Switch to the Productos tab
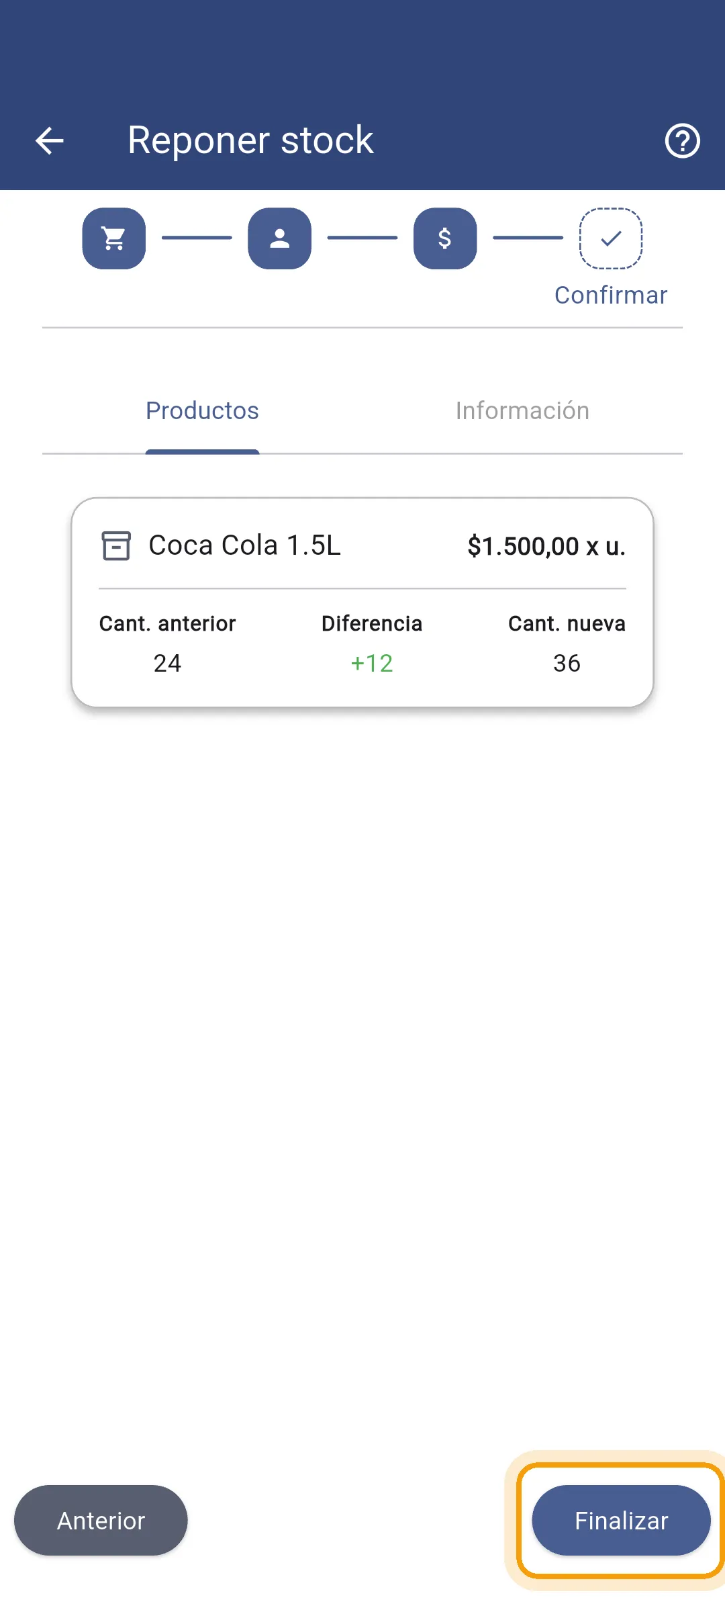 click(x=202, y=411)
